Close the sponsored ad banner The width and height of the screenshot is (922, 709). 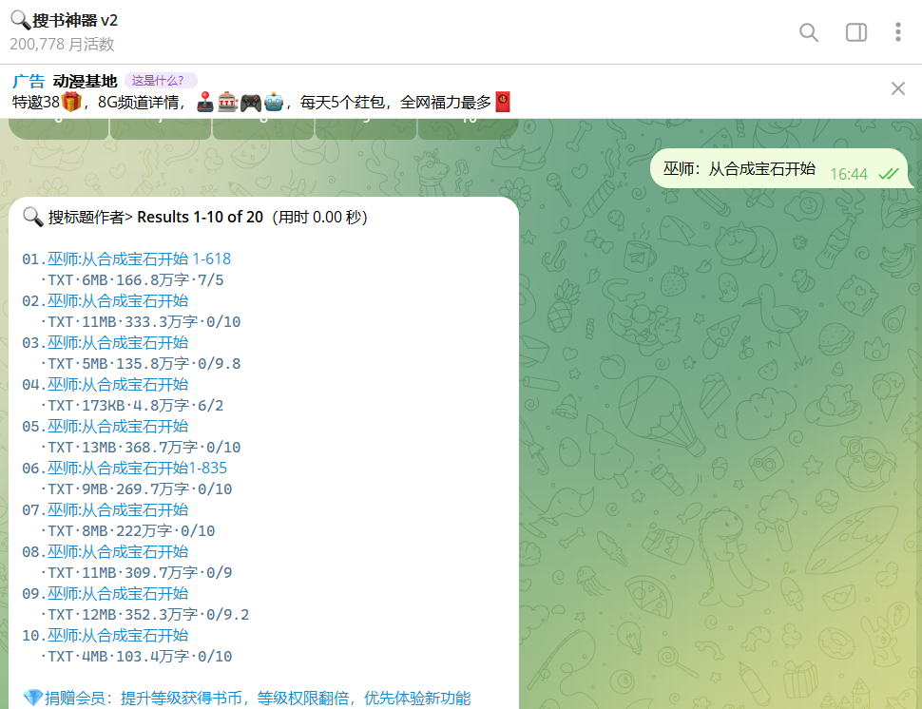[x=897, y=88]
